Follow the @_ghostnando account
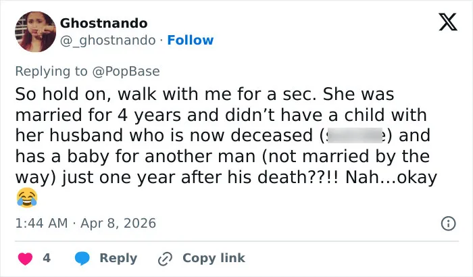This screenshot has width=473, height=277. tap(191, 40)
